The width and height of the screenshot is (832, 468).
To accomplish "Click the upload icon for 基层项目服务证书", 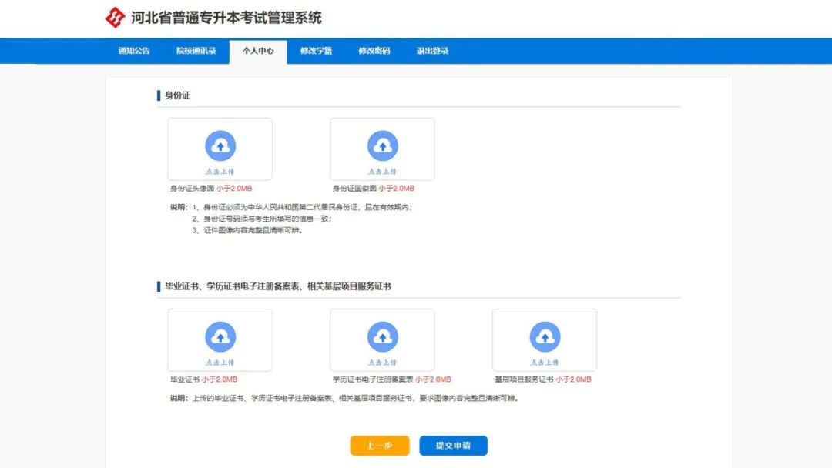I will coord(545,336).
